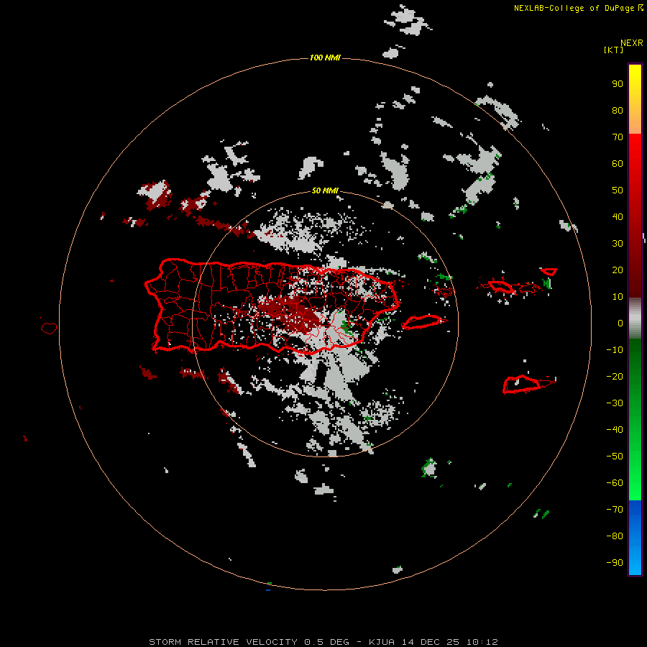This screenshot has width=647, height=647.
Task: Click the 30 value on the velocity scale
Action: (618, 244)
